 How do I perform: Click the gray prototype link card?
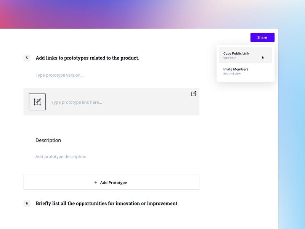click(111, 102)
